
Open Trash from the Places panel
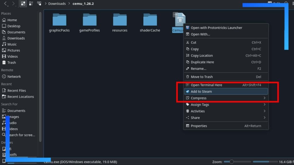click(x=11, y=62)
